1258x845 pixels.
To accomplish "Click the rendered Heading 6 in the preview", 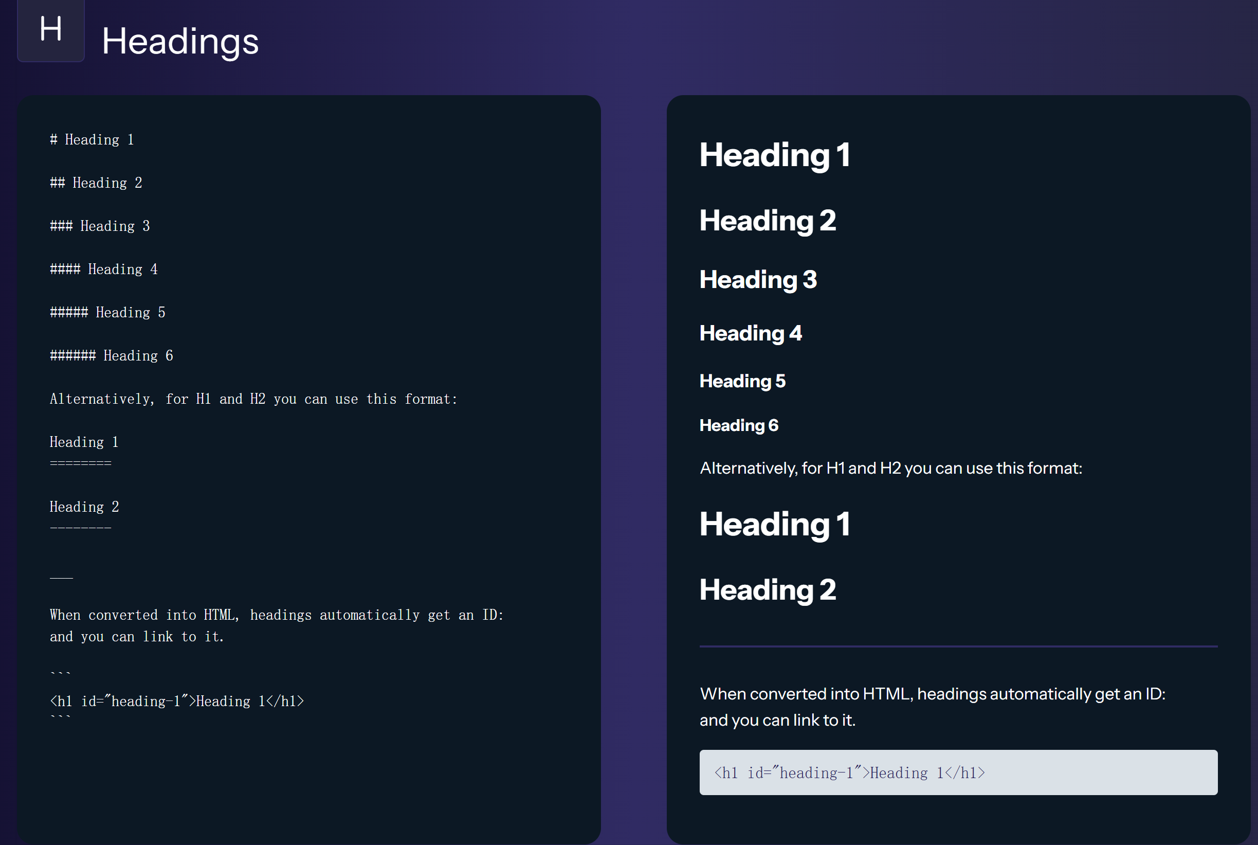I will (738, 425).
